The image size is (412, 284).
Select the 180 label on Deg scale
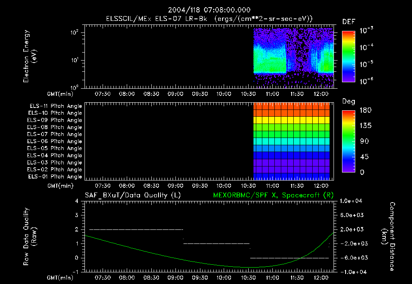tap(366, 110)
